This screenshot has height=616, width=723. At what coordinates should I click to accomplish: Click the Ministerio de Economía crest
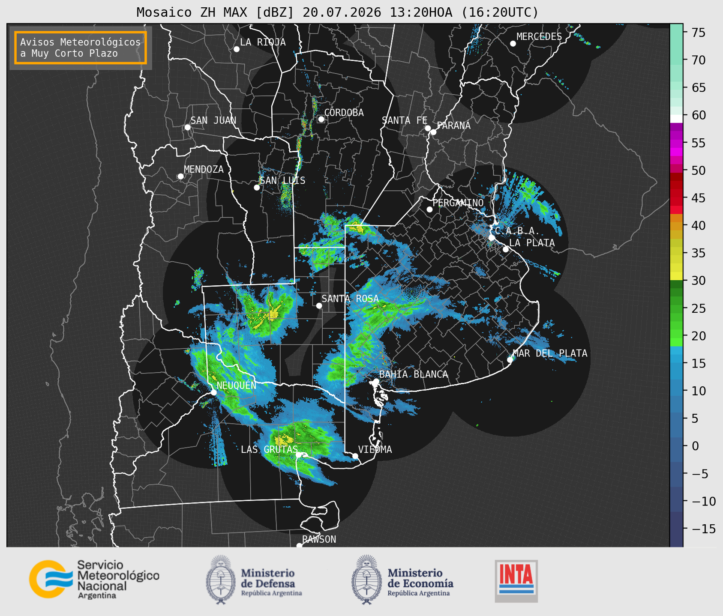(x=366, y=580)
